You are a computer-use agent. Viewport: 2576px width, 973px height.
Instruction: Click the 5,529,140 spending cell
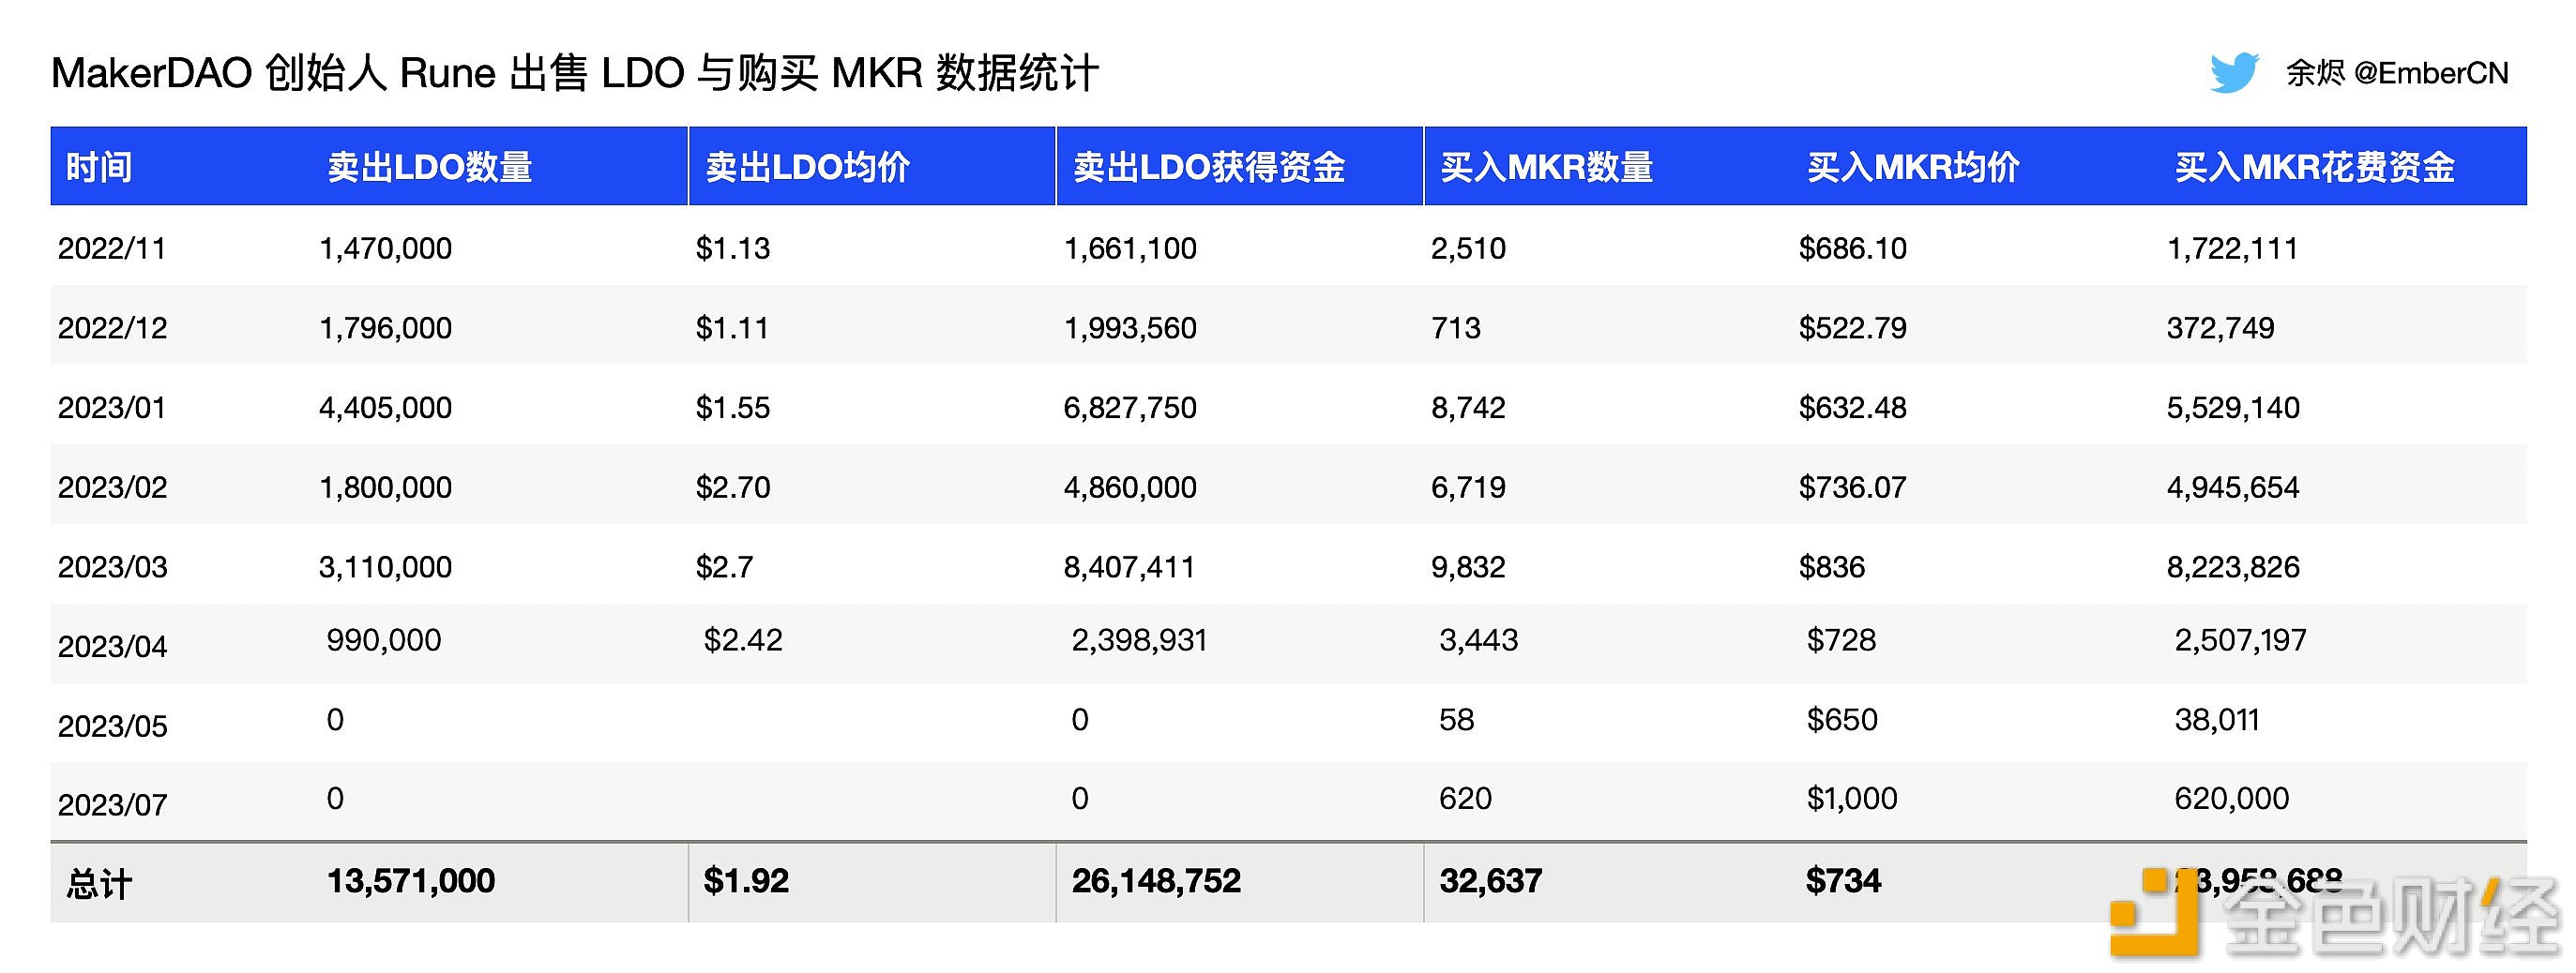pyautogui.click(x=2234, y=408)
